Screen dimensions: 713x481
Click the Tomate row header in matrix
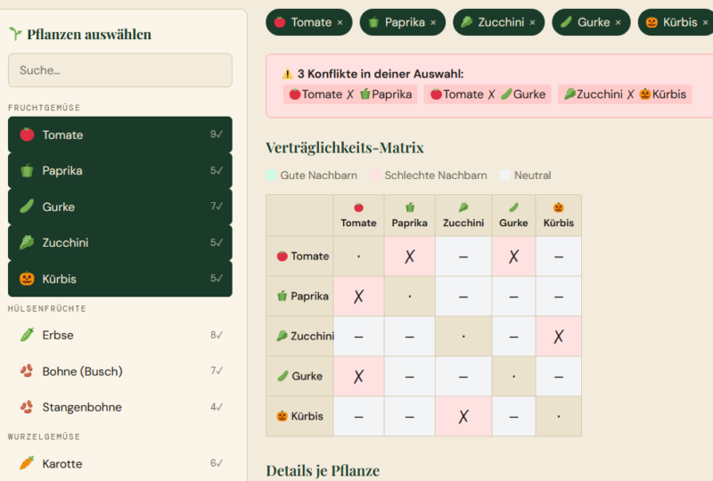tap(299, 256)
